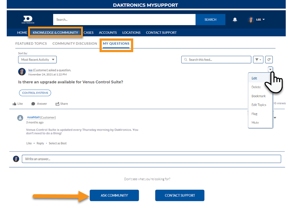The height and width of the screenshot is (206, 296).
Task: Open the Most Recent Activity sort dropdown
Action: point(37,60)
